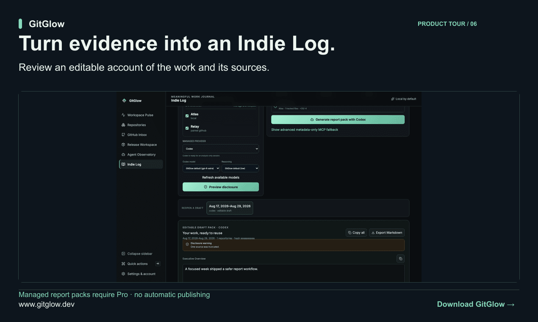
Task: Click the "MANAGED PROVIDER" label
Action: [194, 141]
